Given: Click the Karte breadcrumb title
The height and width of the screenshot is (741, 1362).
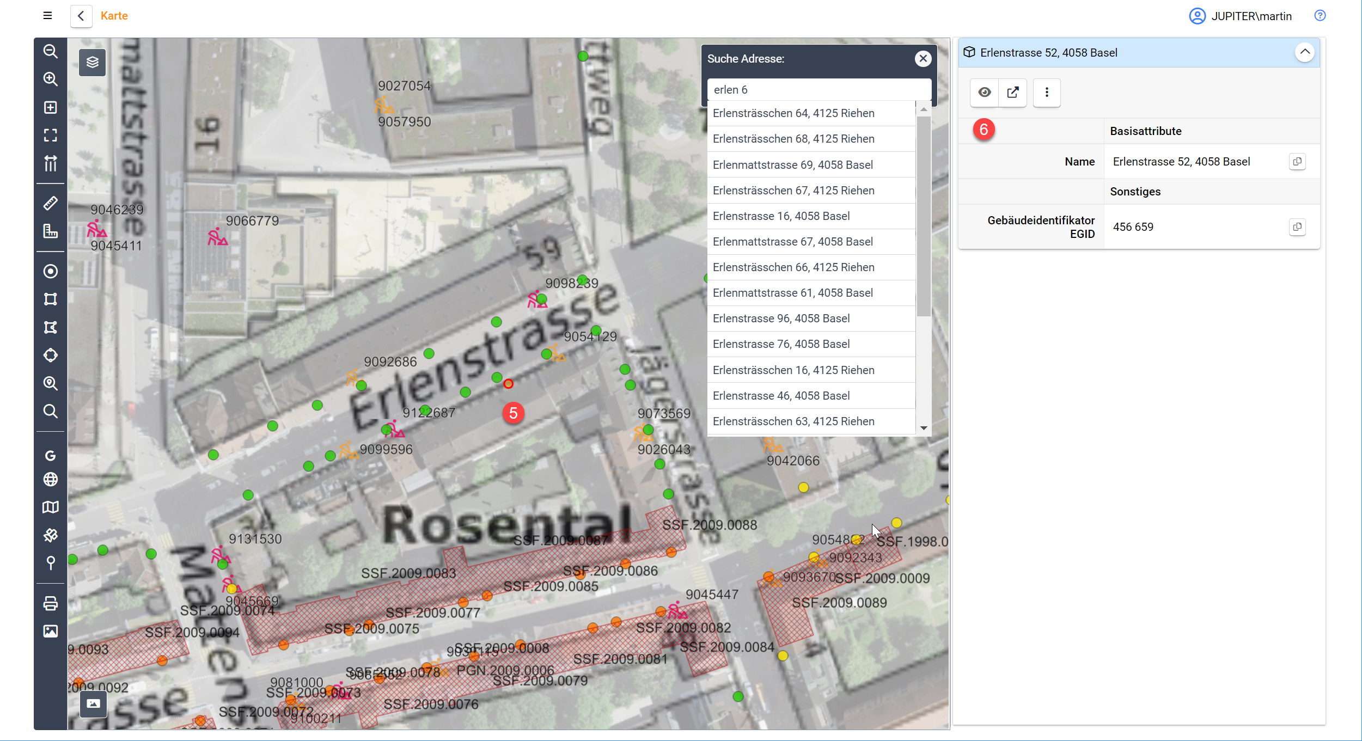Looking at the screenshot, I should pos(114,16).
